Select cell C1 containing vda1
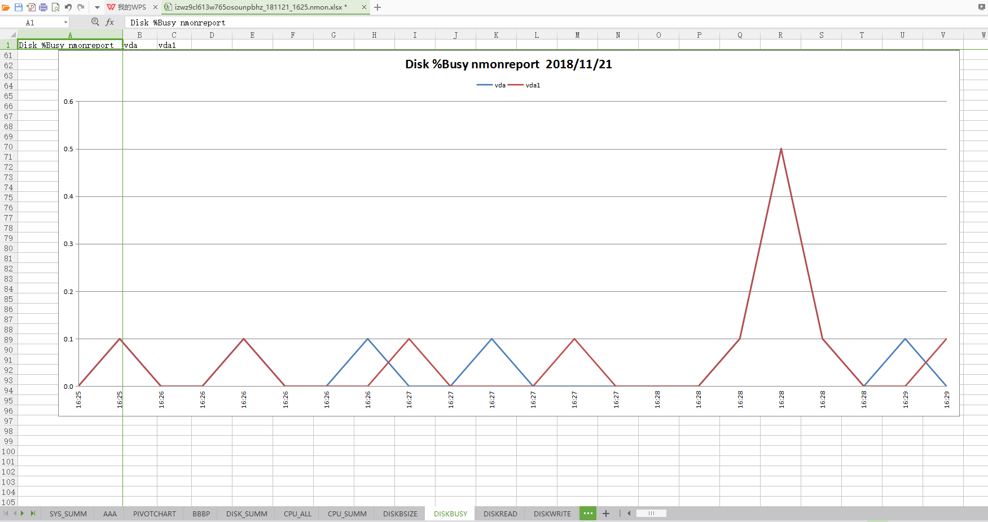The height and width of the screenshot is (522, 988). (x=174, y=45)
